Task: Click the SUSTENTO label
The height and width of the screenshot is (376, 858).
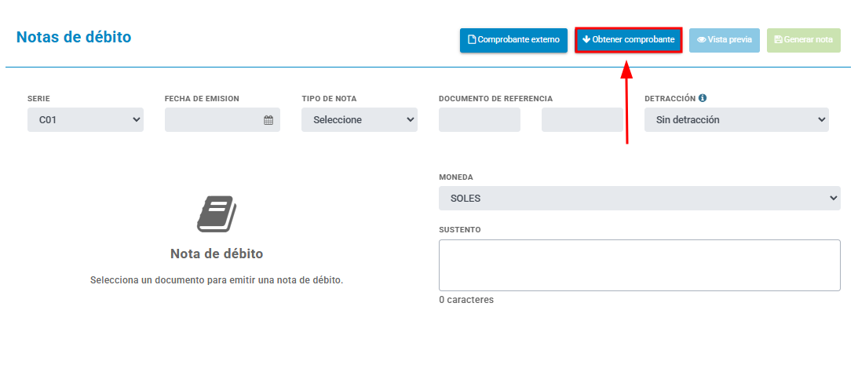Action: (460, 230)
